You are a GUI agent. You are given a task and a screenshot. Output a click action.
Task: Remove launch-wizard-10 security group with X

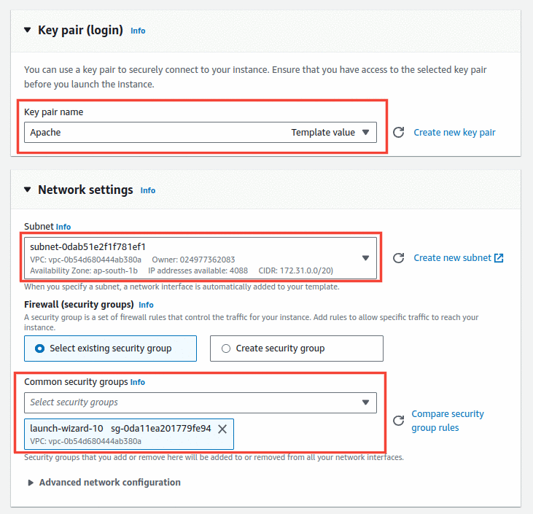coord(222,429)
